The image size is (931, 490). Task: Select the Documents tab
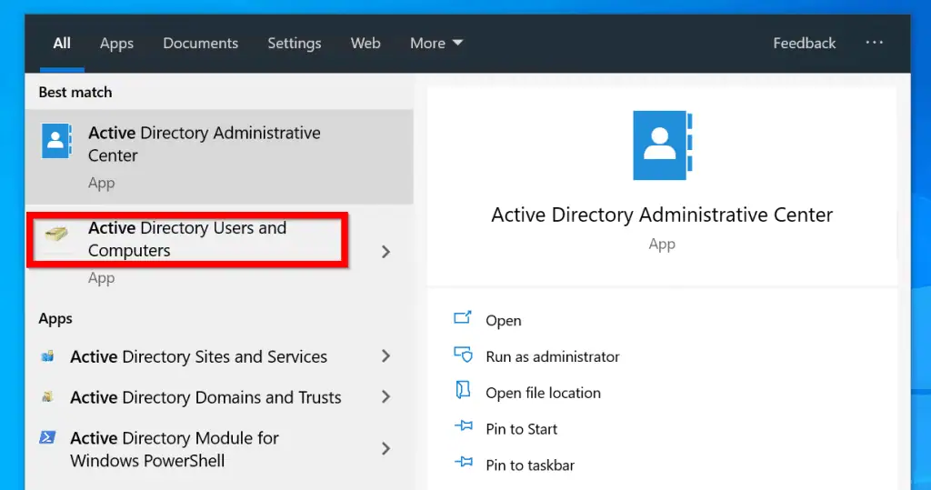click(201, 44)
